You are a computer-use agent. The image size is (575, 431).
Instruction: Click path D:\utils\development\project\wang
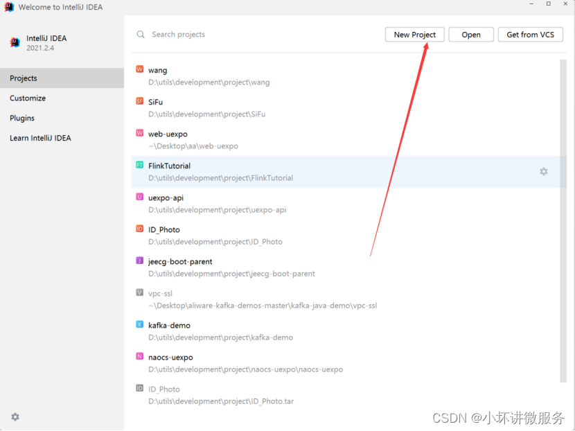pyautogui.click(x=209, y=82)
